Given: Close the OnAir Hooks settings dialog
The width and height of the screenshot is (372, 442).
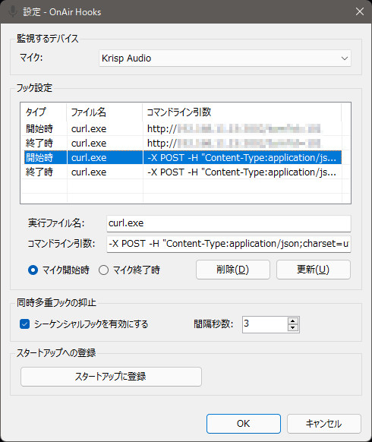Looking at the screenshot, I should (360, 11).
